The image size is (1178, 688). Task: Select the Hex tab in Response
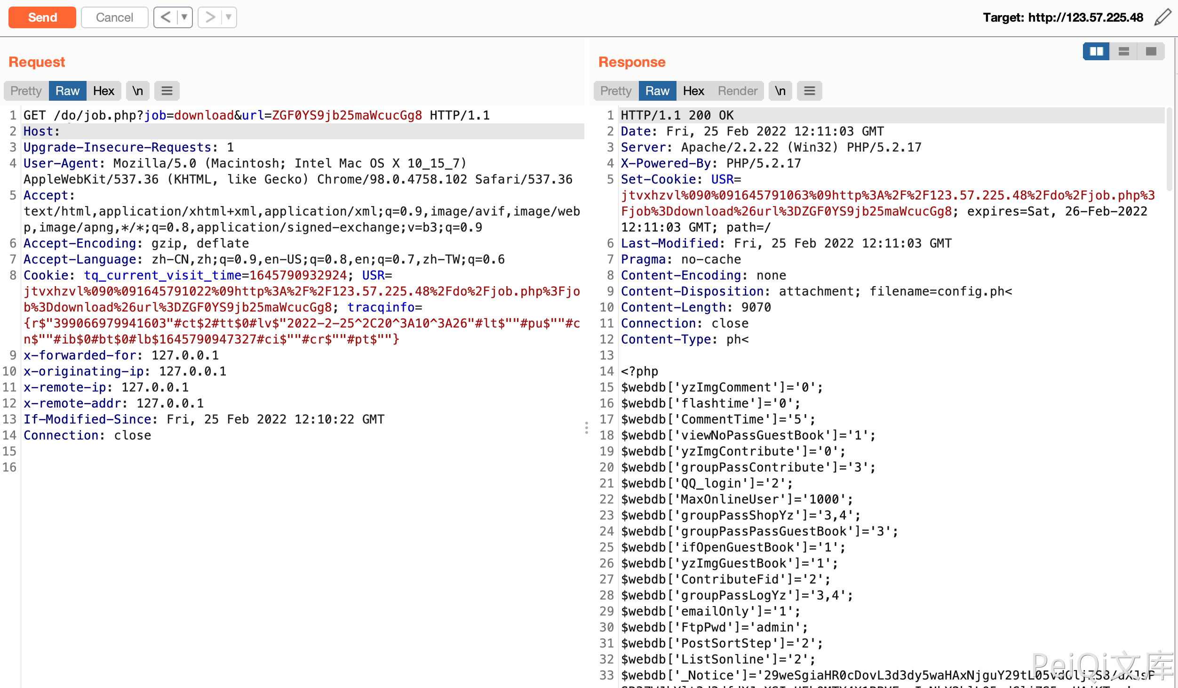click(693, 91)
